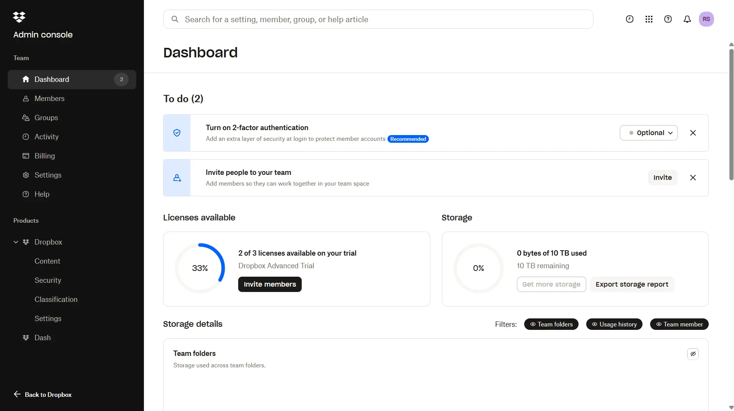This screenshot has width=734, height=411.
Task: Dismiss the 2-factor authentication to-do
Action: pyautogui.click(x=693, y=133)
